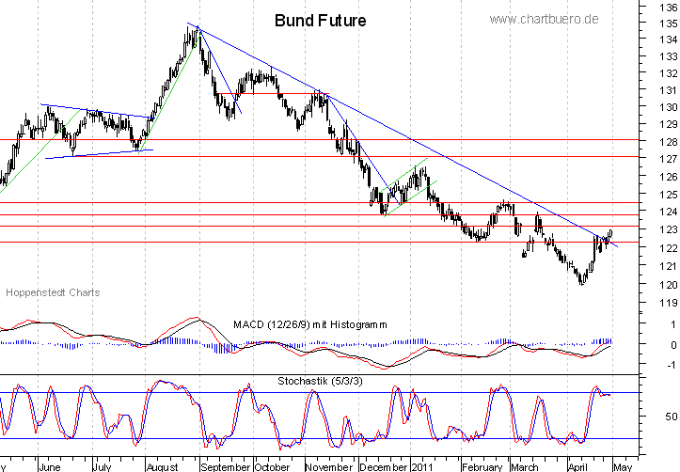This screenshot has height=472, width=680.
Task: Click the 121 price axis value
Action: pos(669,266)
